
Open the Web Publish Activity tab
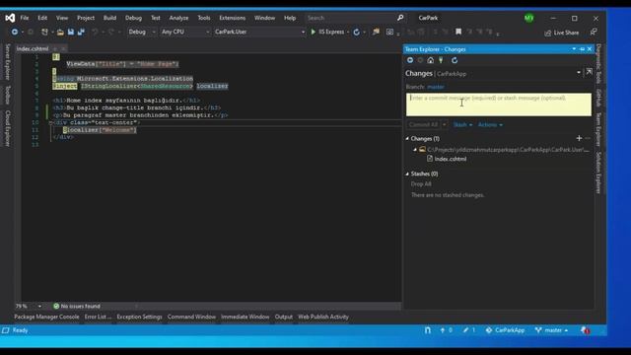[x=323, y=317]
